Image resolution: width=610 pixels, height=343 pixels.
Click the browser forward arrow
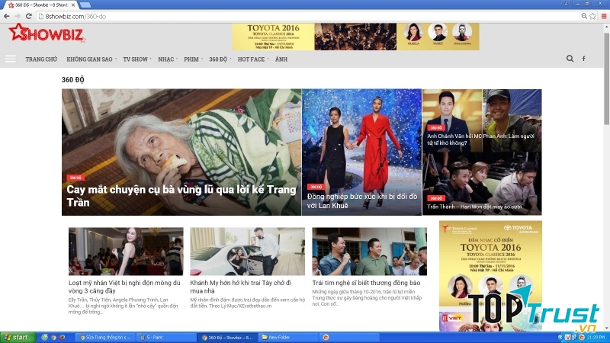(x=18, y=16)
